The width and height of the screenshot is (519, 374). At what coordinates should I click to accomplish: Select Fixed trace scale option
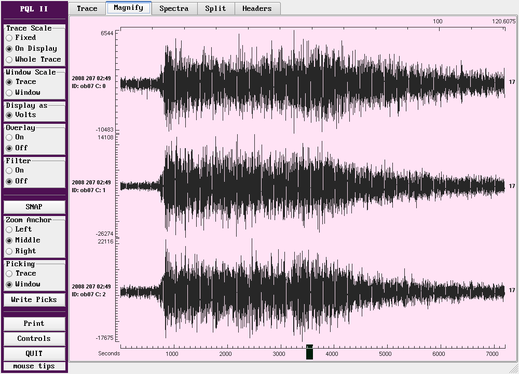pos(9,38)
